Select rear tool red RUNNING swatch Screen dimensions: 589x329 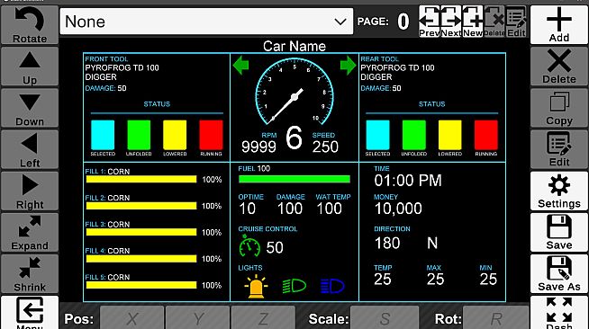(x=485, y=135)
